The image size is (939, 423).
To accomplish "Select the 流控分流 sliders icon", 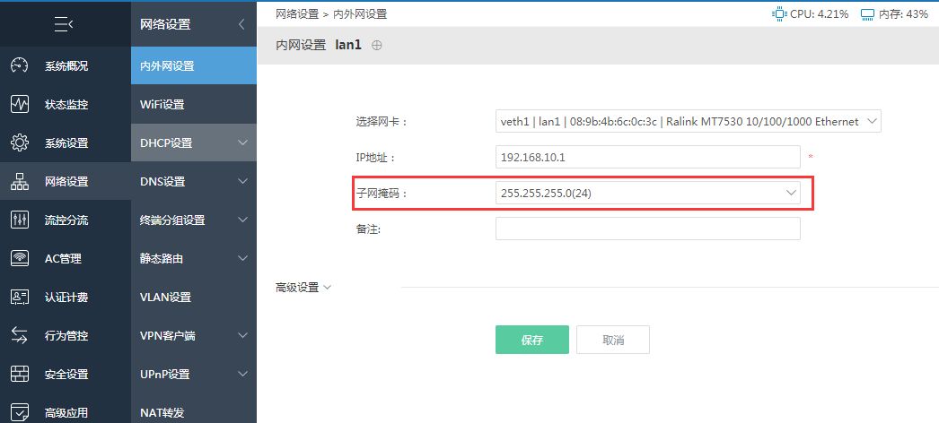I will pos(20,220).
